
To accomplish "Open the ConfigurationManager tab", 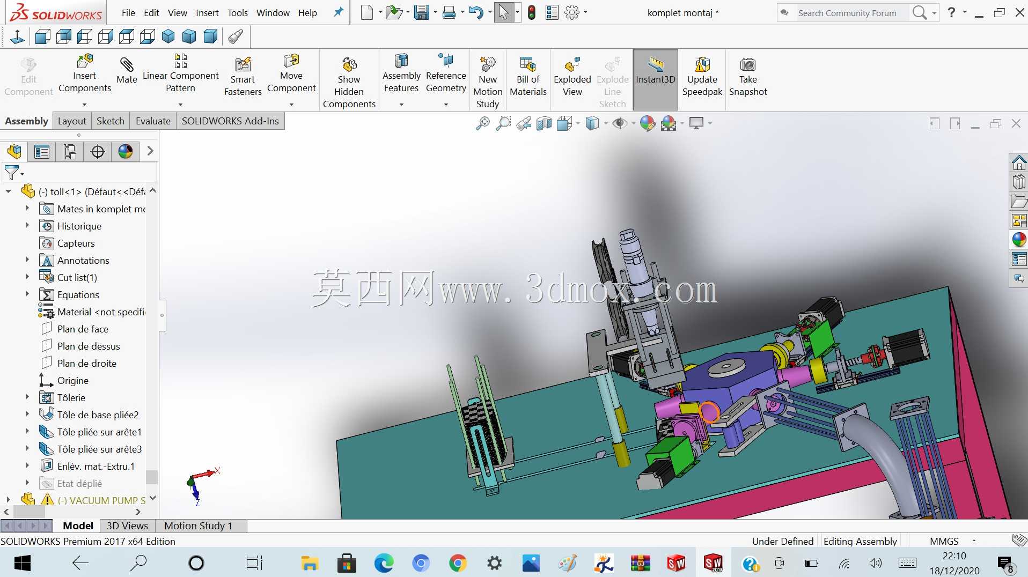I will click(x=70, y=152).
